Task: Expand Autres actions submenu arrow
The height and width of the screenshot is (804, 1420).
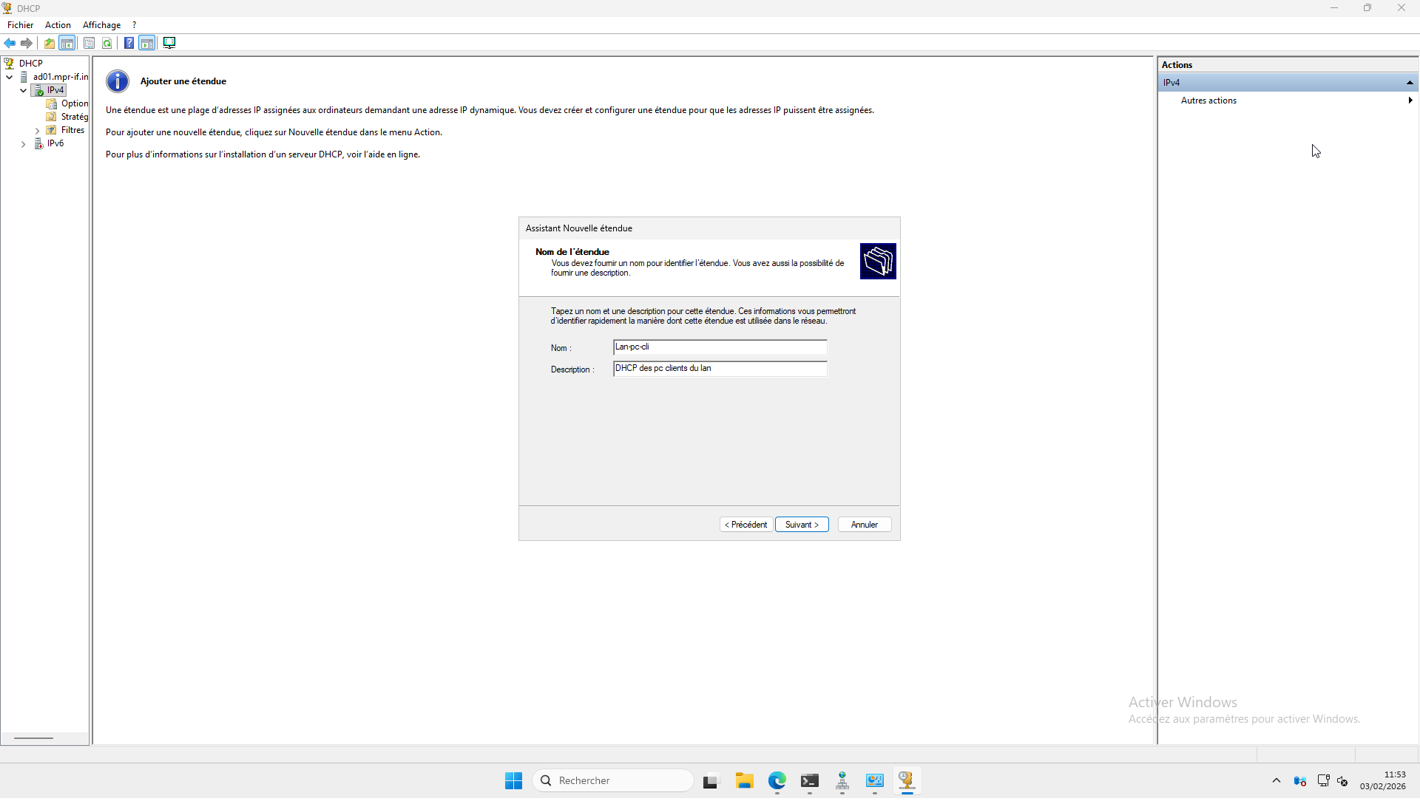Action: click(1410, 100)
